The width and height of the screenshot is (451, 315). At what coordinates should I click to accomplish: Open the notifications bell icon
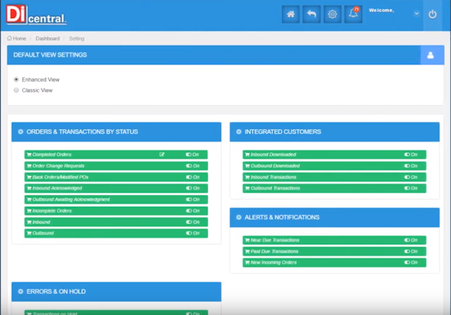click(353, 14)
